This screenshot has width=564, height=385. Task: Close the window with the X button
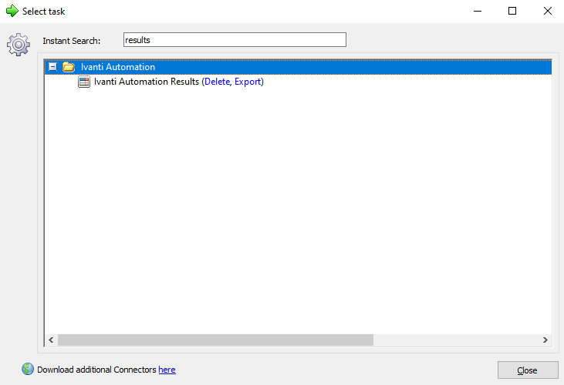[548, 11]
